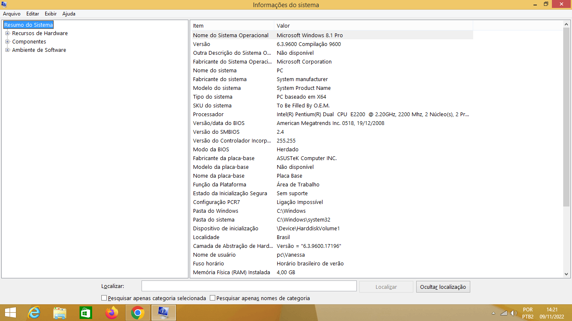Select the Estado da Inicialização Segura row

[x=332, y=193]
